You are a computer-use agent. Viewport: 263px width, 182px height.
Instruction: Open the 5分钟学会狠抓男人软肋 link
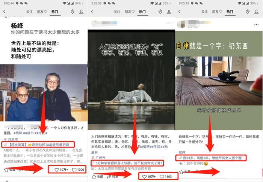127,163
